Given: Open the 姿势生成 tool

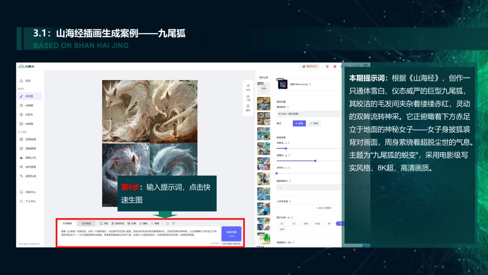Looking at the screenshot, I should pos(28,176).
